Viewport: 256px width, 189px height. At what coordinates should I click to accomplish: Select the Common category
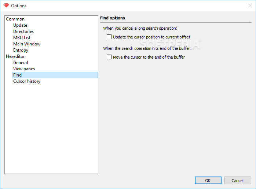[15, 19]
